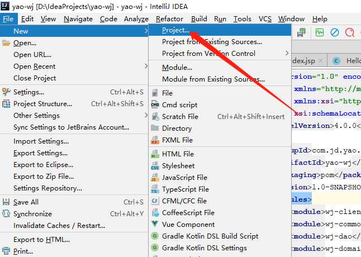Click the CoffeeScript File icon
This screenshot has width=361, height=257.
tap(155, 212)
